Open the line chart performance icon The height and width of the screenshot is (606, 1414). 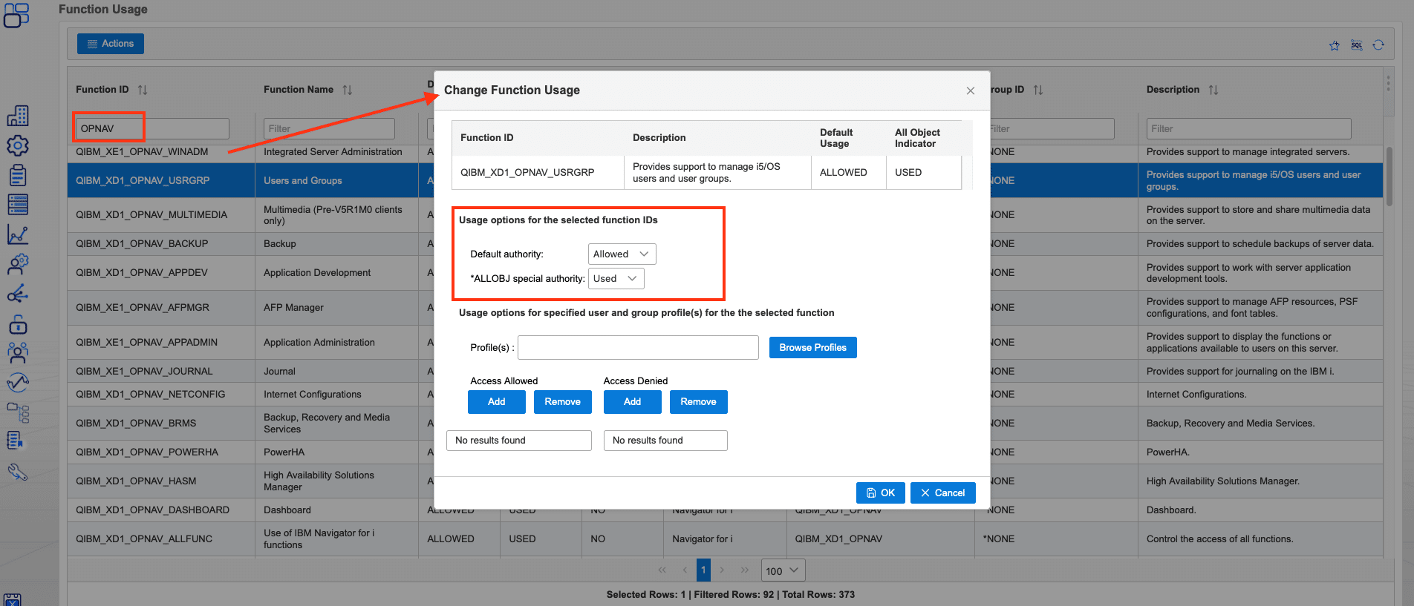pyautogui.click(x=18, y=235)
